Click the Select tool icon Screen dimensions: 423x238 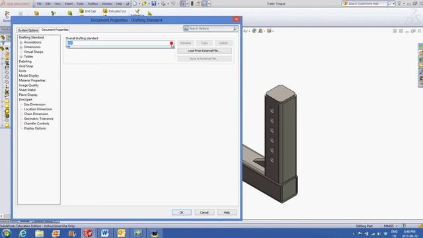[x=182, y=3]
